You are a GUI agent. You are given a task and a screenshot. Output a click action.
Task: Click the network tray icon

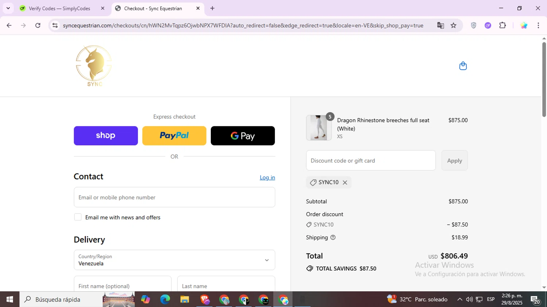pos(479,299)
